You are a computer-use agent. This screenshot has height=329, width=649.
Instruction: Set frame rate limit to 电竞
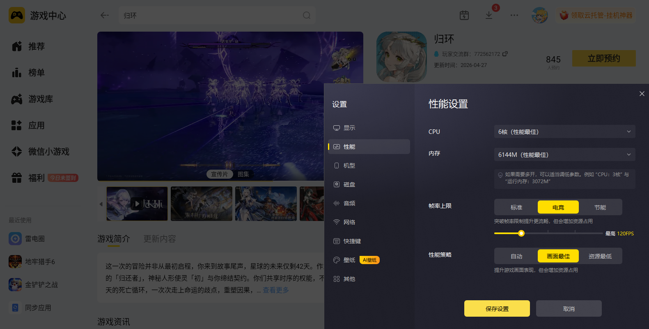558,207
